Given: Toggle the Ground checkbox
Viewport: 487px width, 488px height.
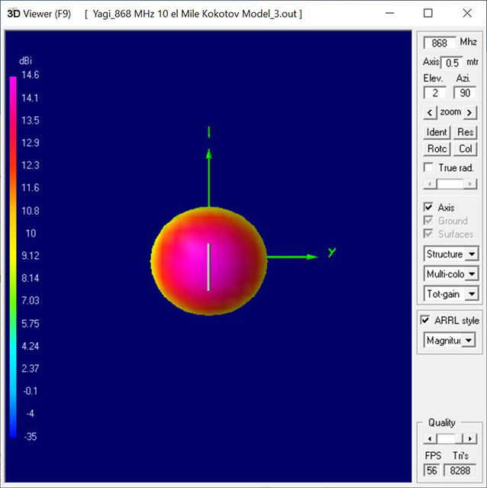Looking at the screenshot, I should (x=428, y=221).
